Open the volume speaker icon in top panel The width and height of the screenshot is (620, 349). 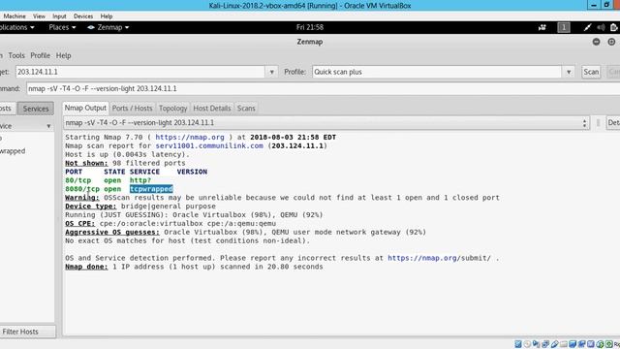pyautogui.click(x=601, y=27)
